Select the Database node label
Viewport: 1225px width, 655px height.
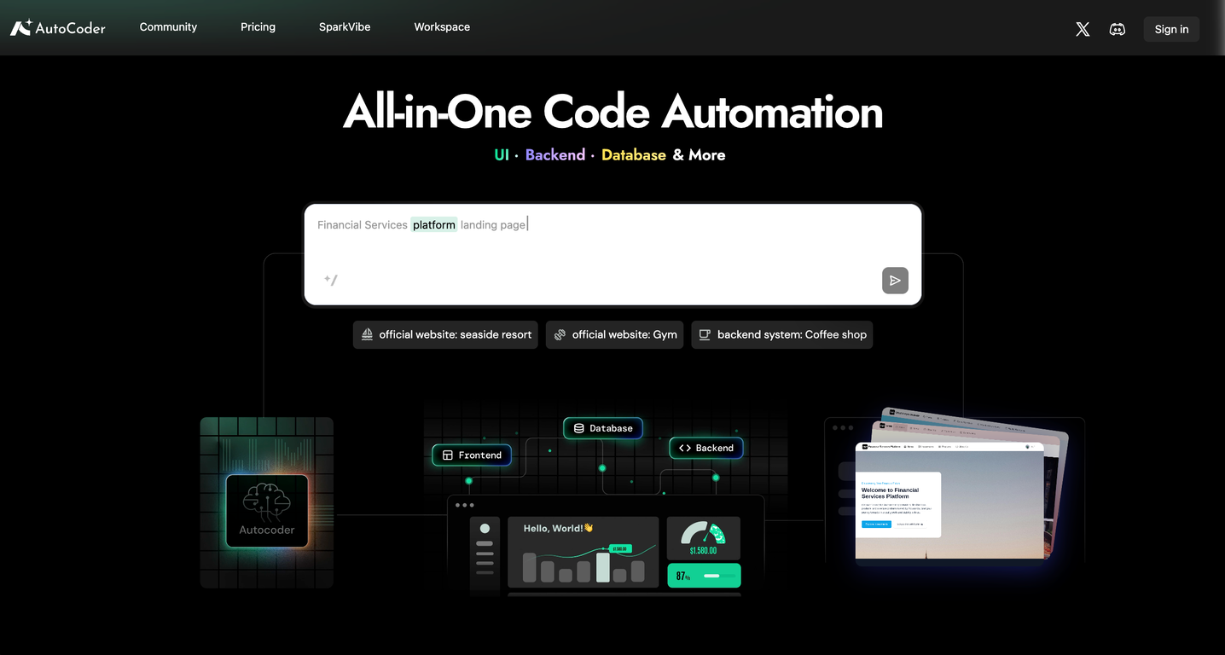(x=602, y=428)
